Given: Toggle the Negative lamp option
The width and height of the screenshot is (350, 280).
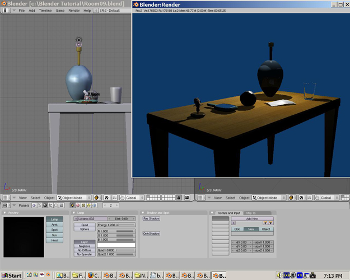Looking at the screenshot, I should coord(84,246).
